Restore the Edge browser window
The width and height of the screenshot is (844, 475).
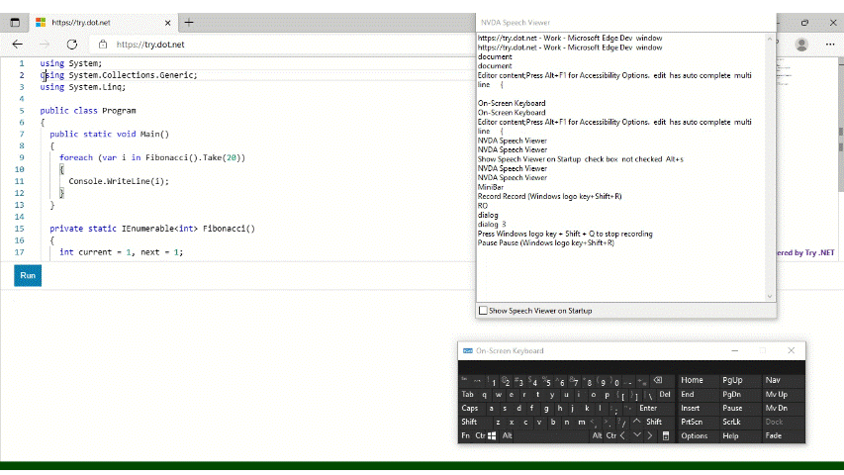coord(804,23)
